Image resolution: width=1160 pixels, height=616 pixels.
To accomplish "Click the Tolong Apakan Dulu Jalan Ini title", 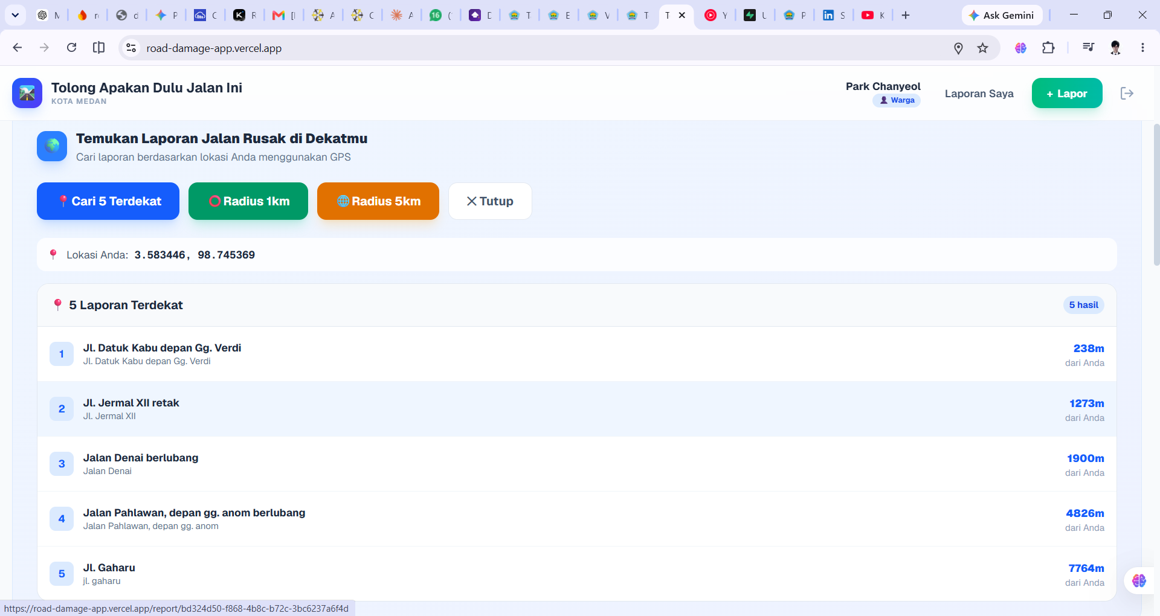I will (x=147, y=88).
